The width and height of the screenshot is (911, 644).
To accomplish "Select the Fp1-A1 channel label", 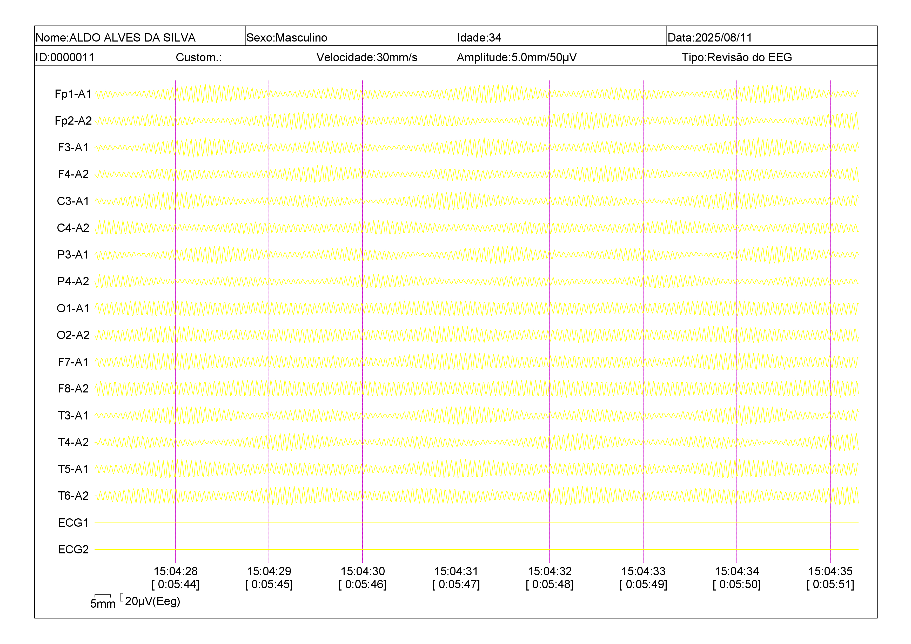I will [x=73, y=94].
